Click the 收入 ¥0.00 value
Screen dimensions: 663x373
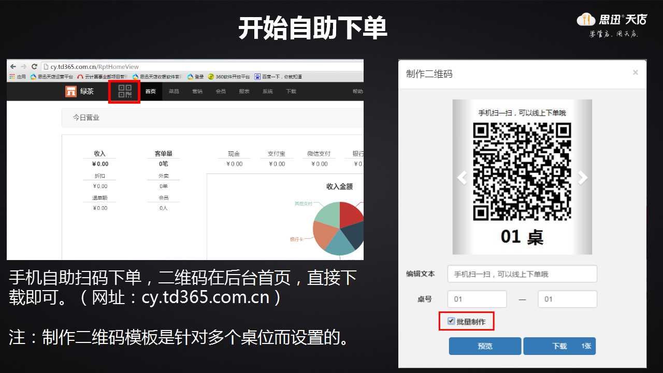coord(100,164)
